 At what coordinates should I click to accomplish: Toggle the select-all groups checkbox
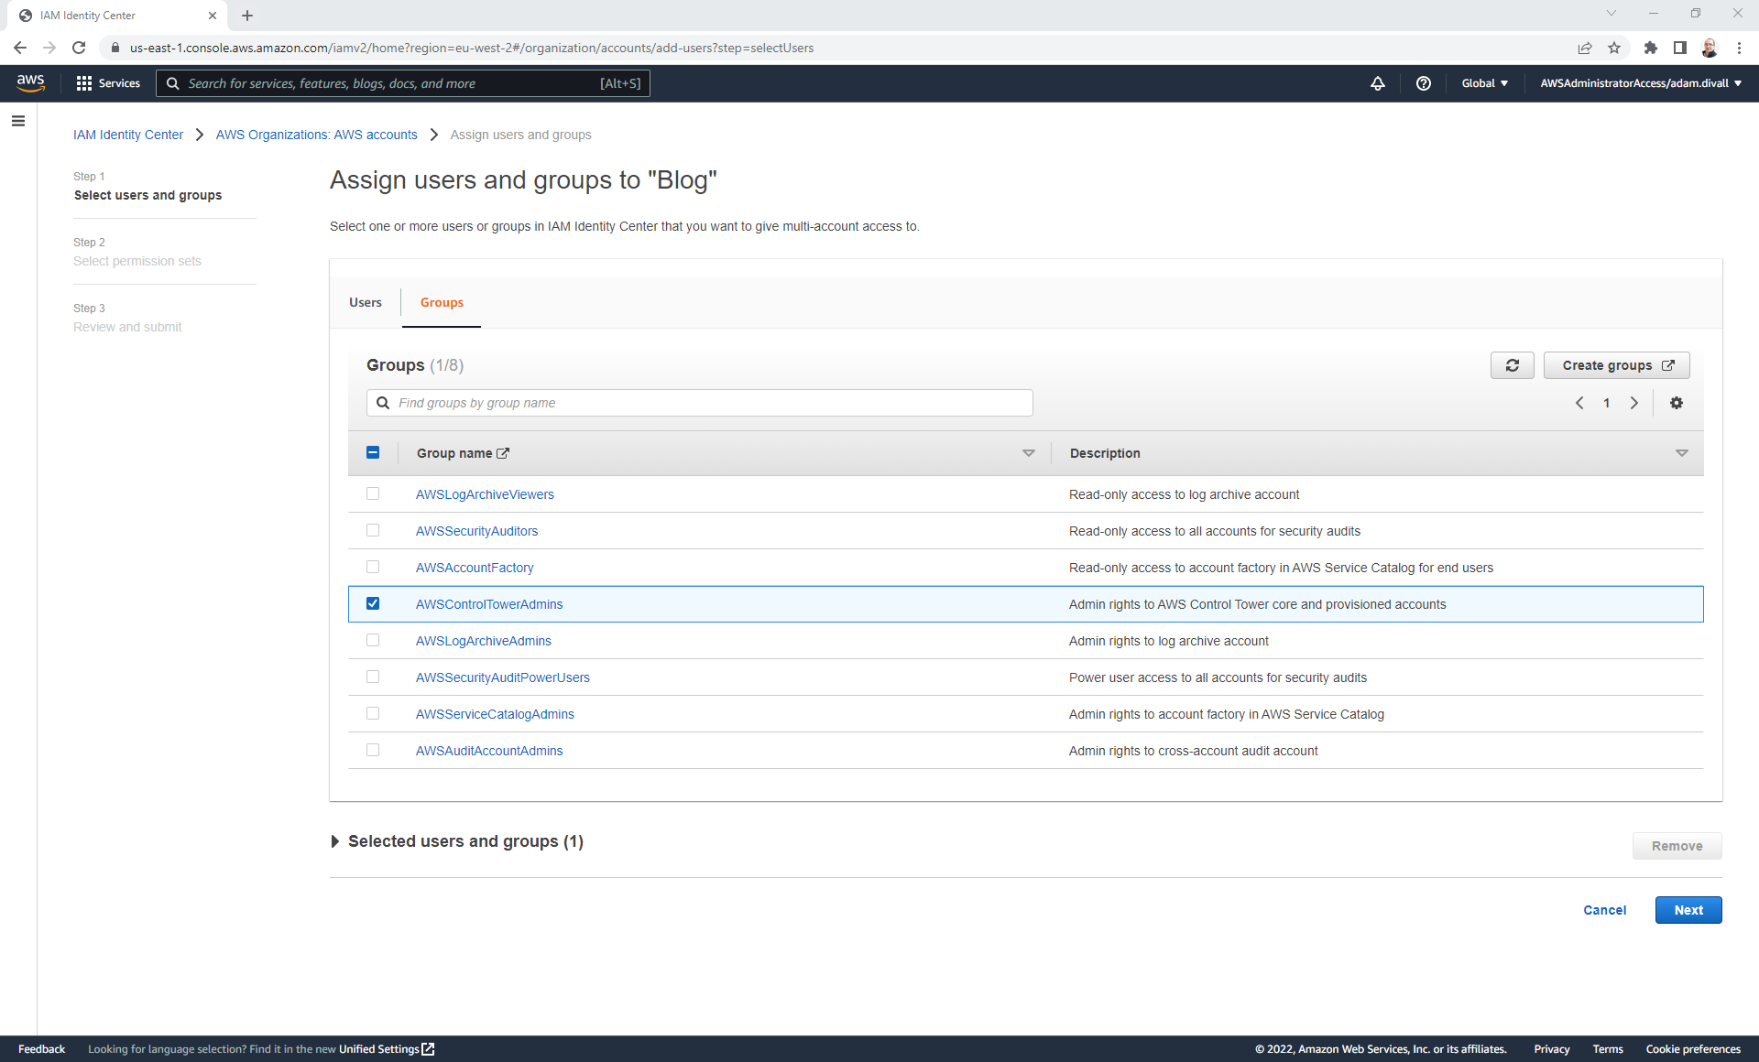click(373, 452)
